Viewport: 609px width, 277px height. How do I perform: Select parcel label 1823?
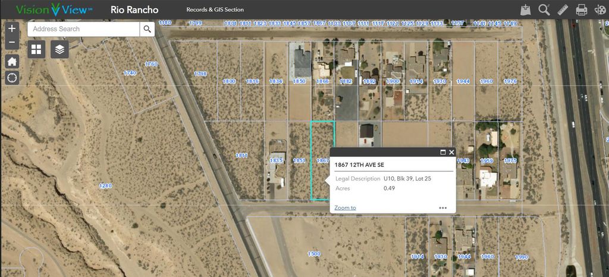coord(260,23)
